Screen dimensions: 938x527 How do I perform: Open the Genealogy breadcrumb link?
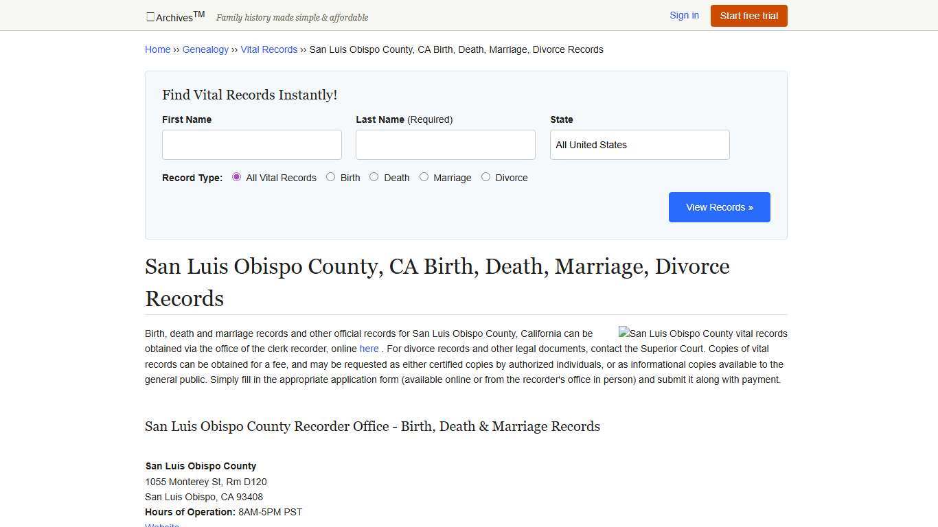(205, 49)
